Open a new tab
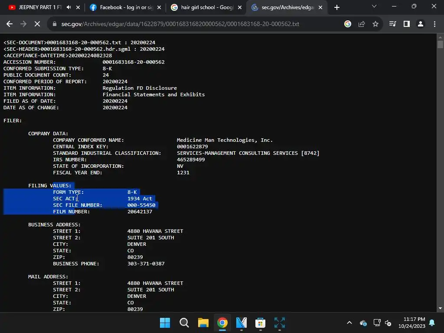Viewport: 444px width, 333px height. pyautogui.click(x=336, y=7)
